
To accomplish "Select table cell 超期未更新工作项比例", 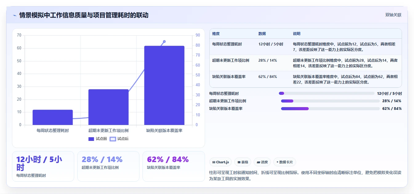I will pyautogui.click(x=231, y=60).
